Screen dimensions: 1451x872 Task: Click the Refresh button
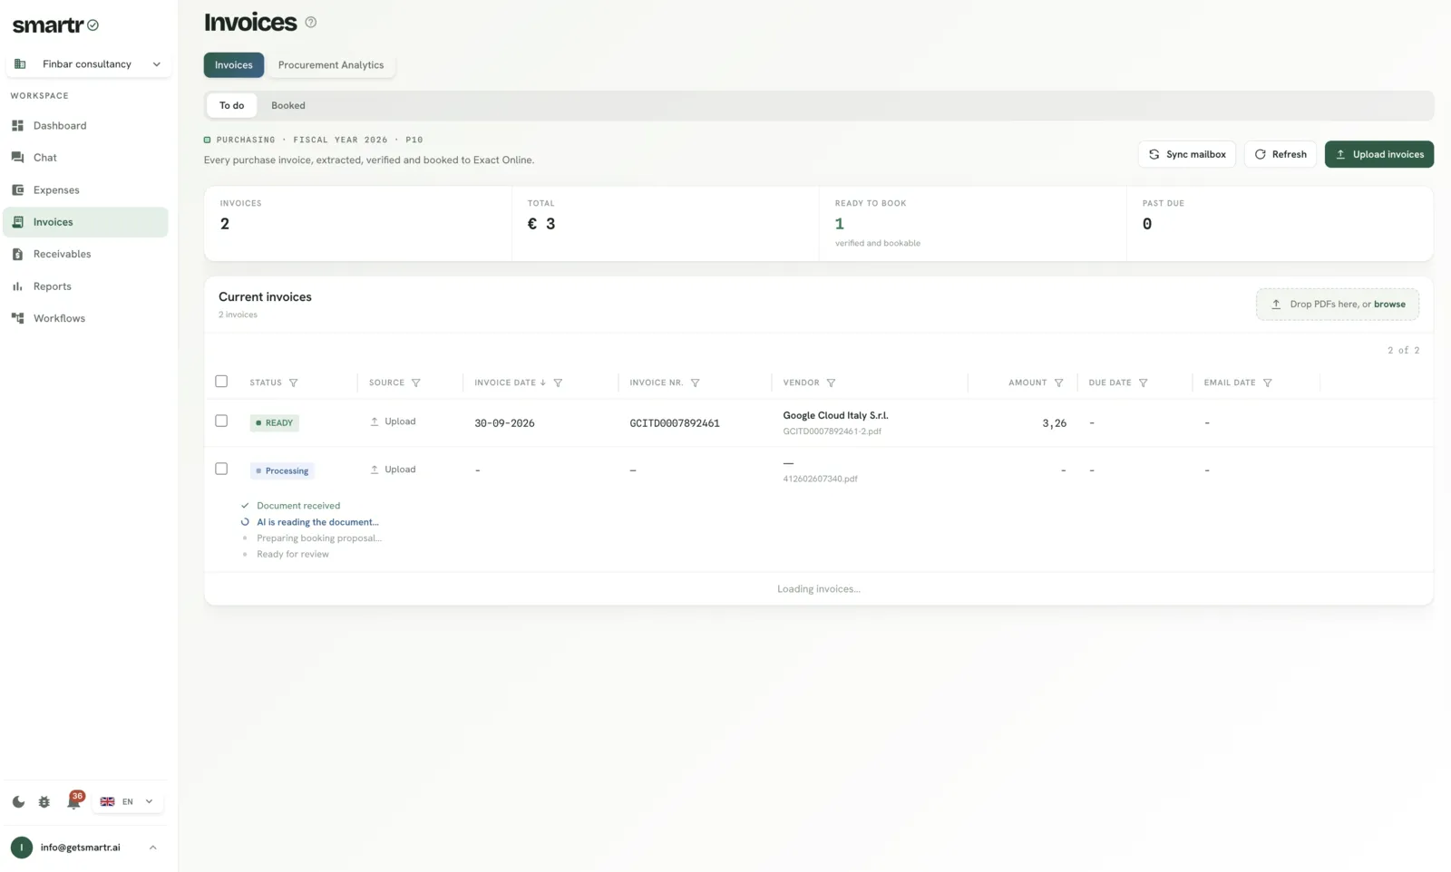[1280, 154]
